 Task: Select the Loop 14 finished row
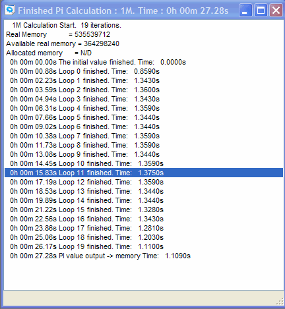144,200
